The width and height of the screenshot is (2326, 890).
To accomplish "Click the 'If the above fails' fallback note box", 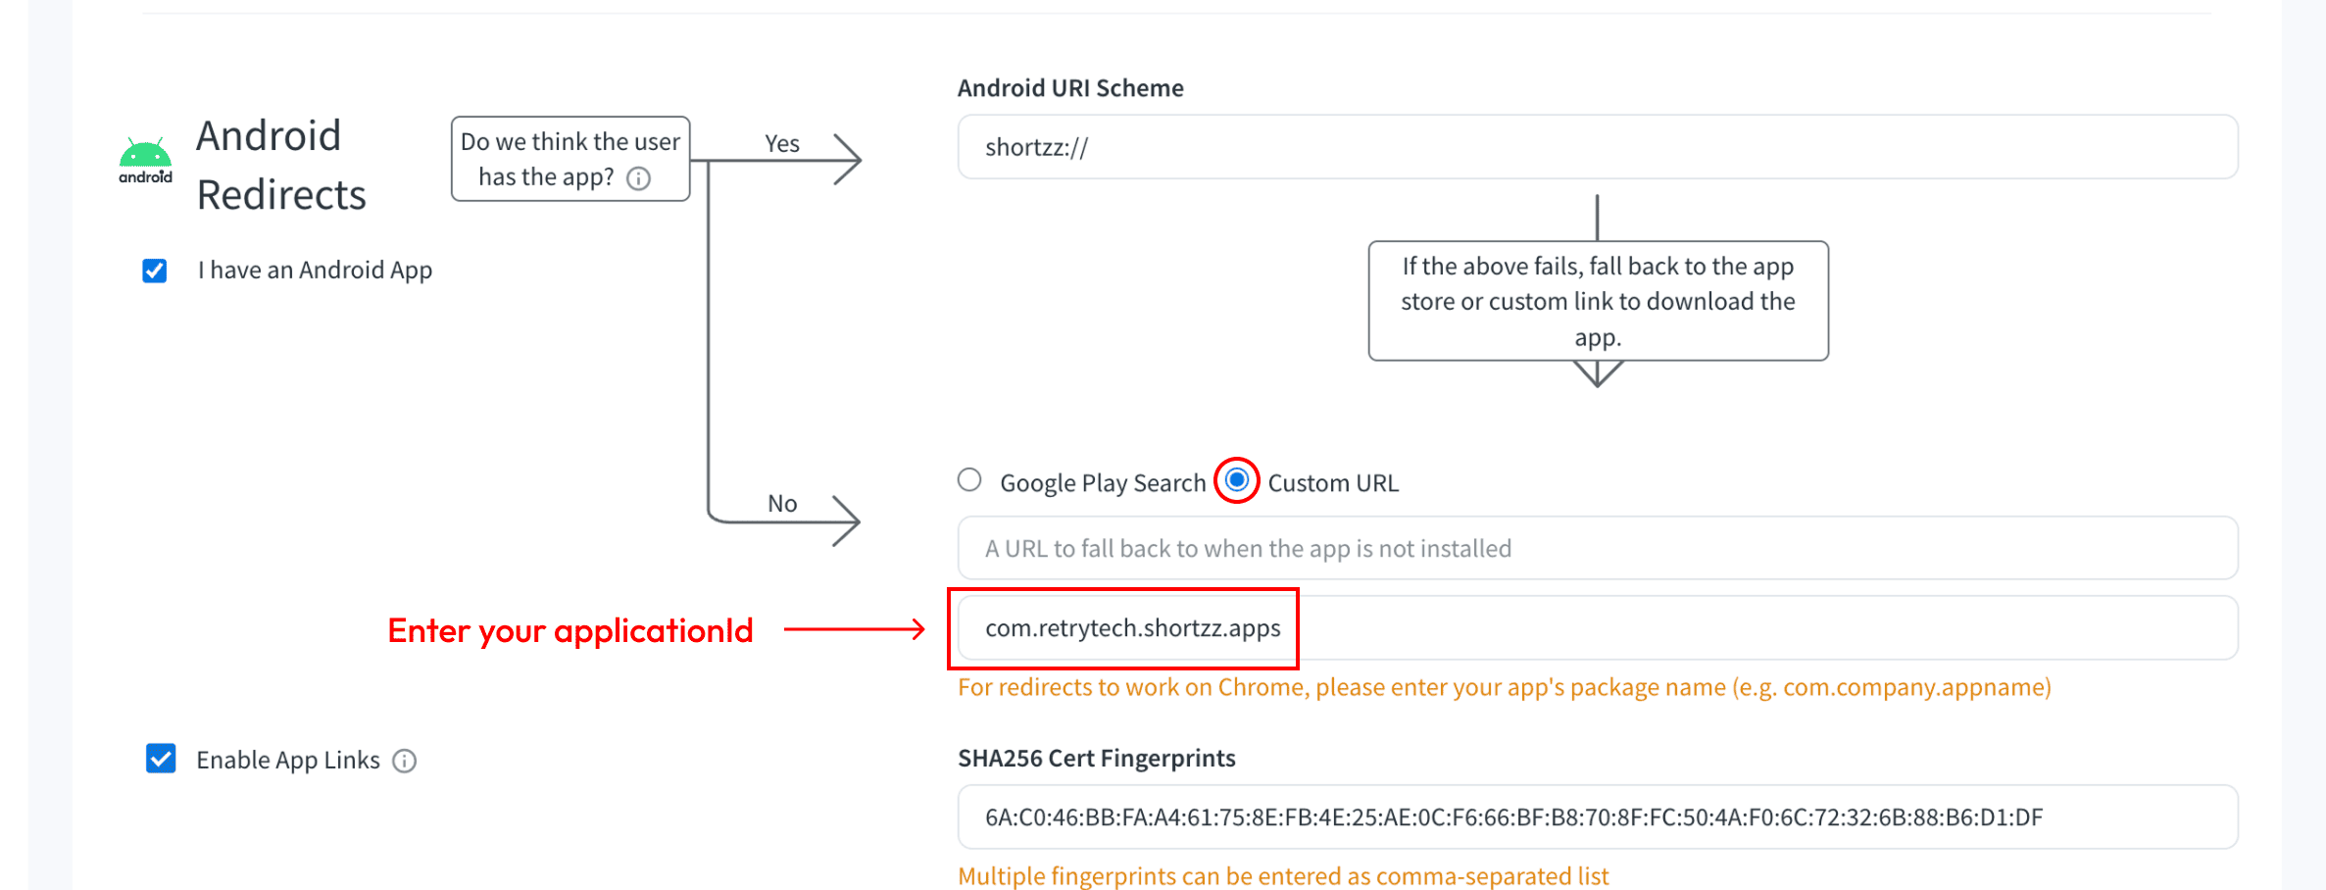I will point(1598,301).
